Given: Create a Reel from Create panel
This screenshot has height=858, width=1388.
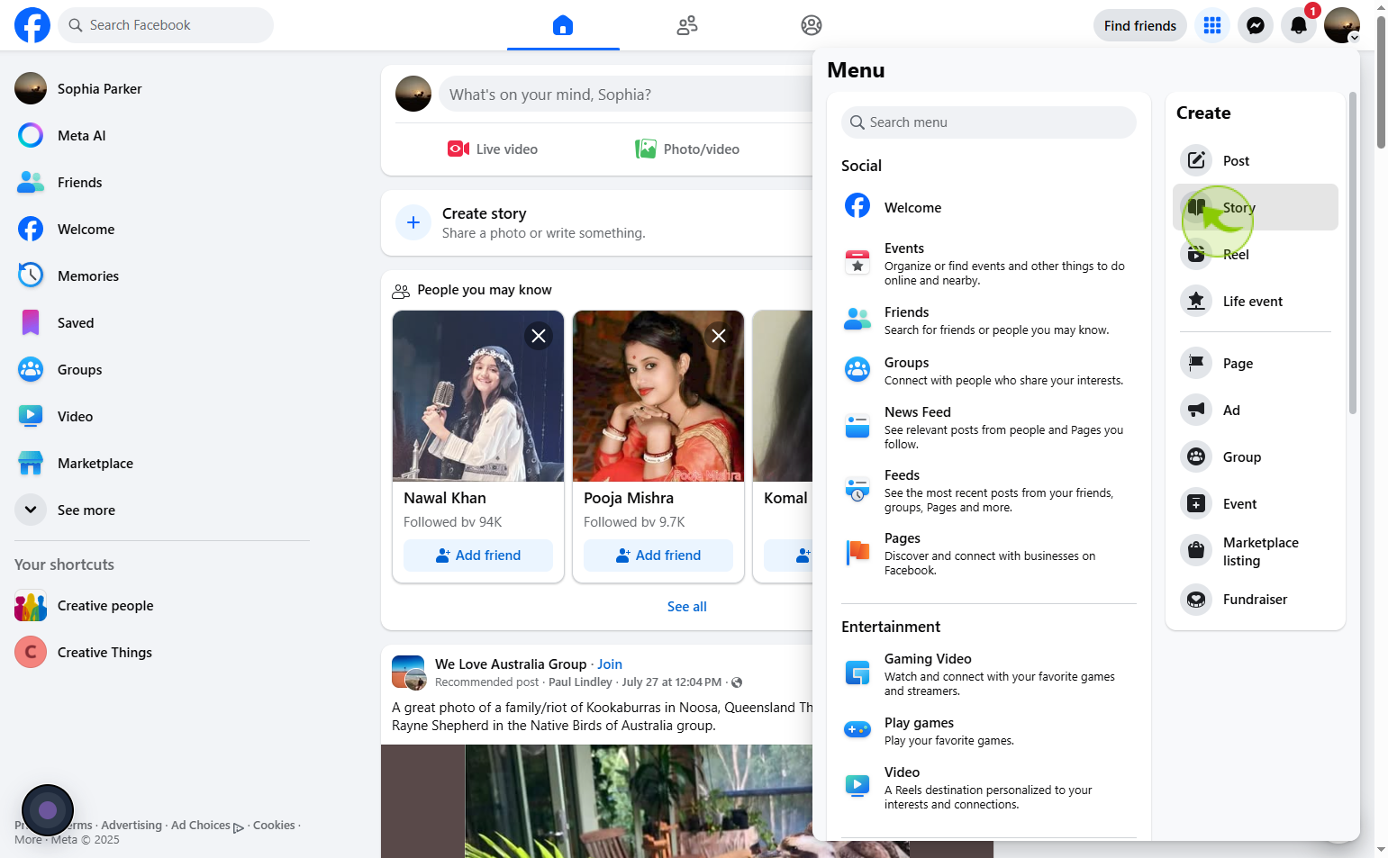Looking at the screenshot, I should (1256, 254).
